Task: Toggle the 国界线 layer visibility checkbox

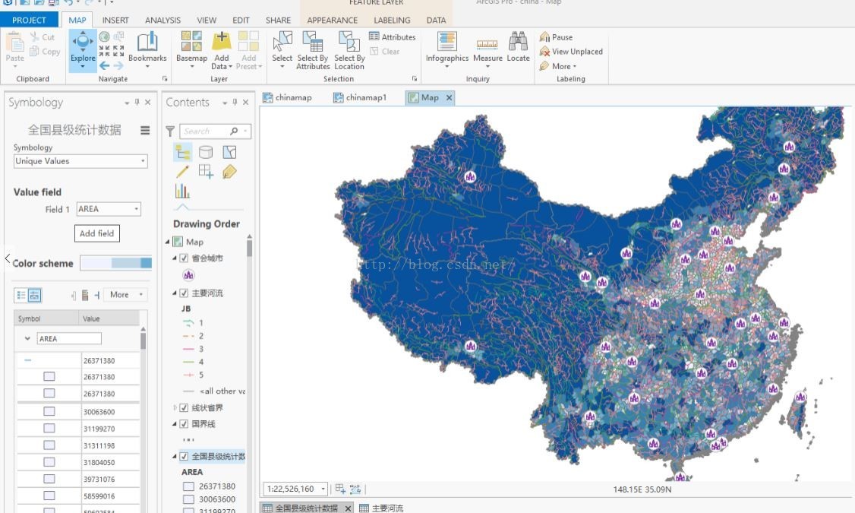Action: 184,424
